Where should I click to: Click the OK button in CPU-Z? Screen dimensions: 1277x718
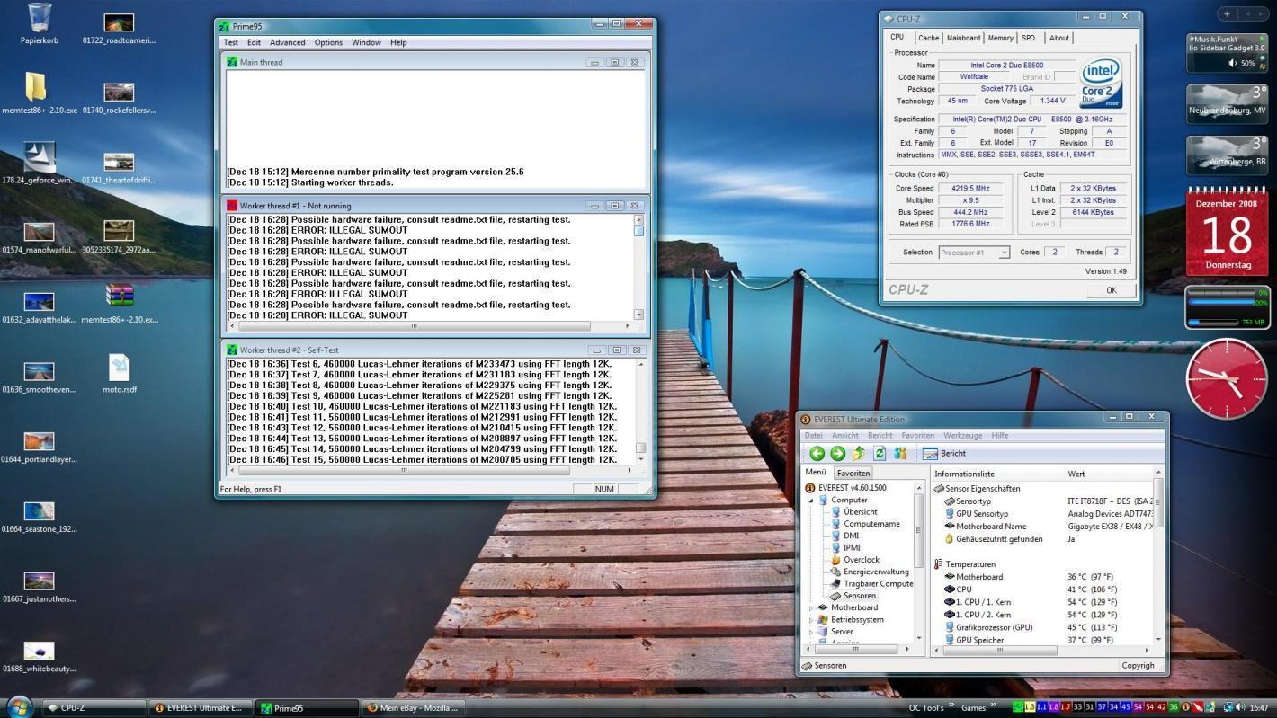pos(1111,290)
